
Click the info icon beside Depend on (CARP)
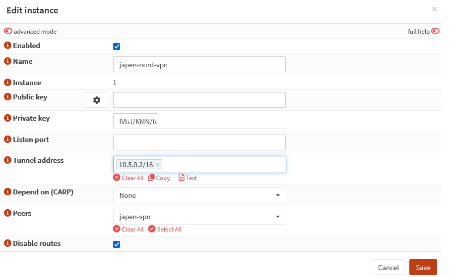click(7, 192)
